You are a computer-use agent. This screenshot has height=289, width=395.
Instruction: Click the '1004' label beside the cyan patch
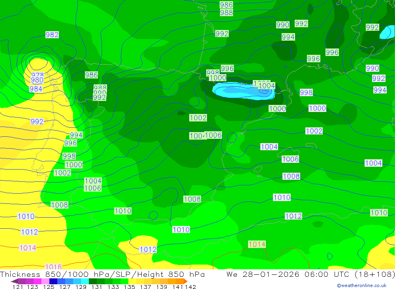click(x=267, y=86)
